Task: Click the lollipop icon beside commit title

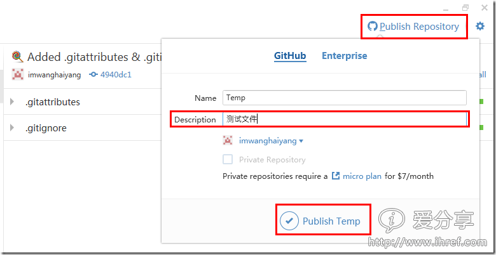Action: pyautogui.click(x=17, y=56)
